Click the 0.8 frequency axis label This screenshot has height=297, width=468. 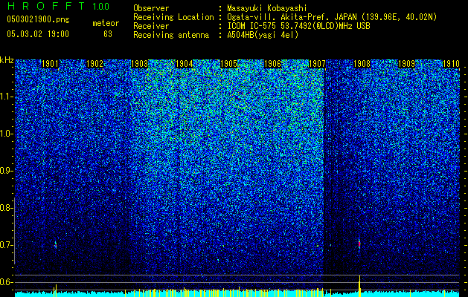(x=5, y=208)
